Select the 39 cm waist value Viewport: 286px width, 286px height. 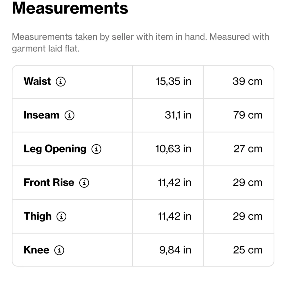point(247,81)
